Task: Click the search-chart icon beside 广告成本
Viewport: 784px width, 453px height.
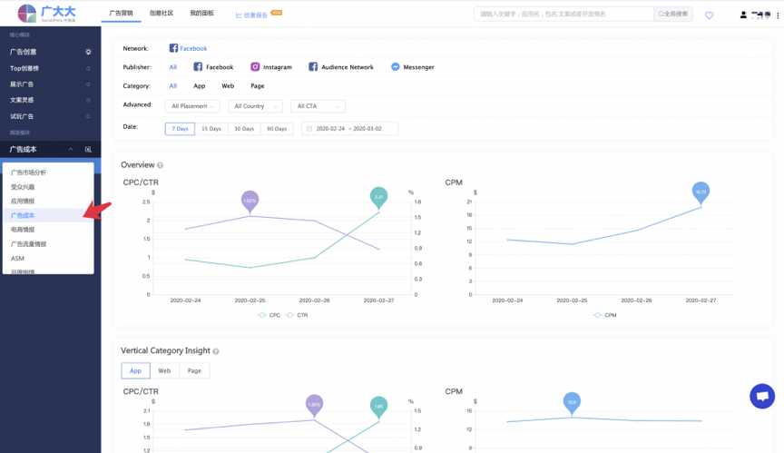Action: point(88,149)
